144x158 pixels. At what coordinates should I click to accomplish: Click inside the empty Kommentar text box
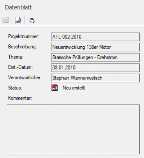pyautogui.click(x=73, y=129)
